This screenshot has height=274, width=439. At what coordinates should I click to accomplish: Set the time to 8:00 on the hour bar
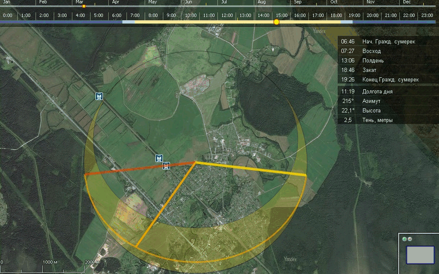coord(153,15)
